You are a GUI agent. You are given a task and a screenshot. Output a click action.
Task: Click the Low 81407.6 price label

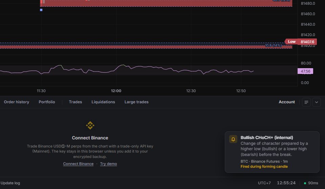[x=301, y=42]
